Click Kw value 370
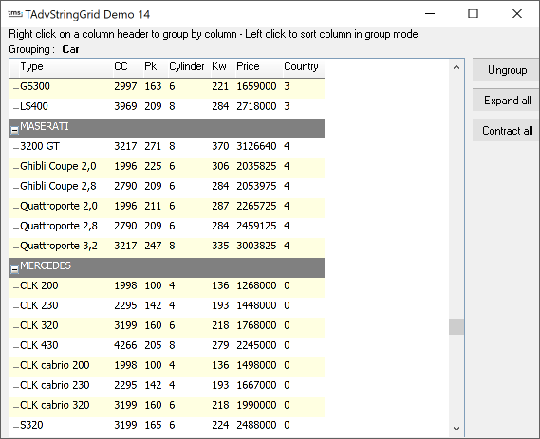 click(220, 147)
